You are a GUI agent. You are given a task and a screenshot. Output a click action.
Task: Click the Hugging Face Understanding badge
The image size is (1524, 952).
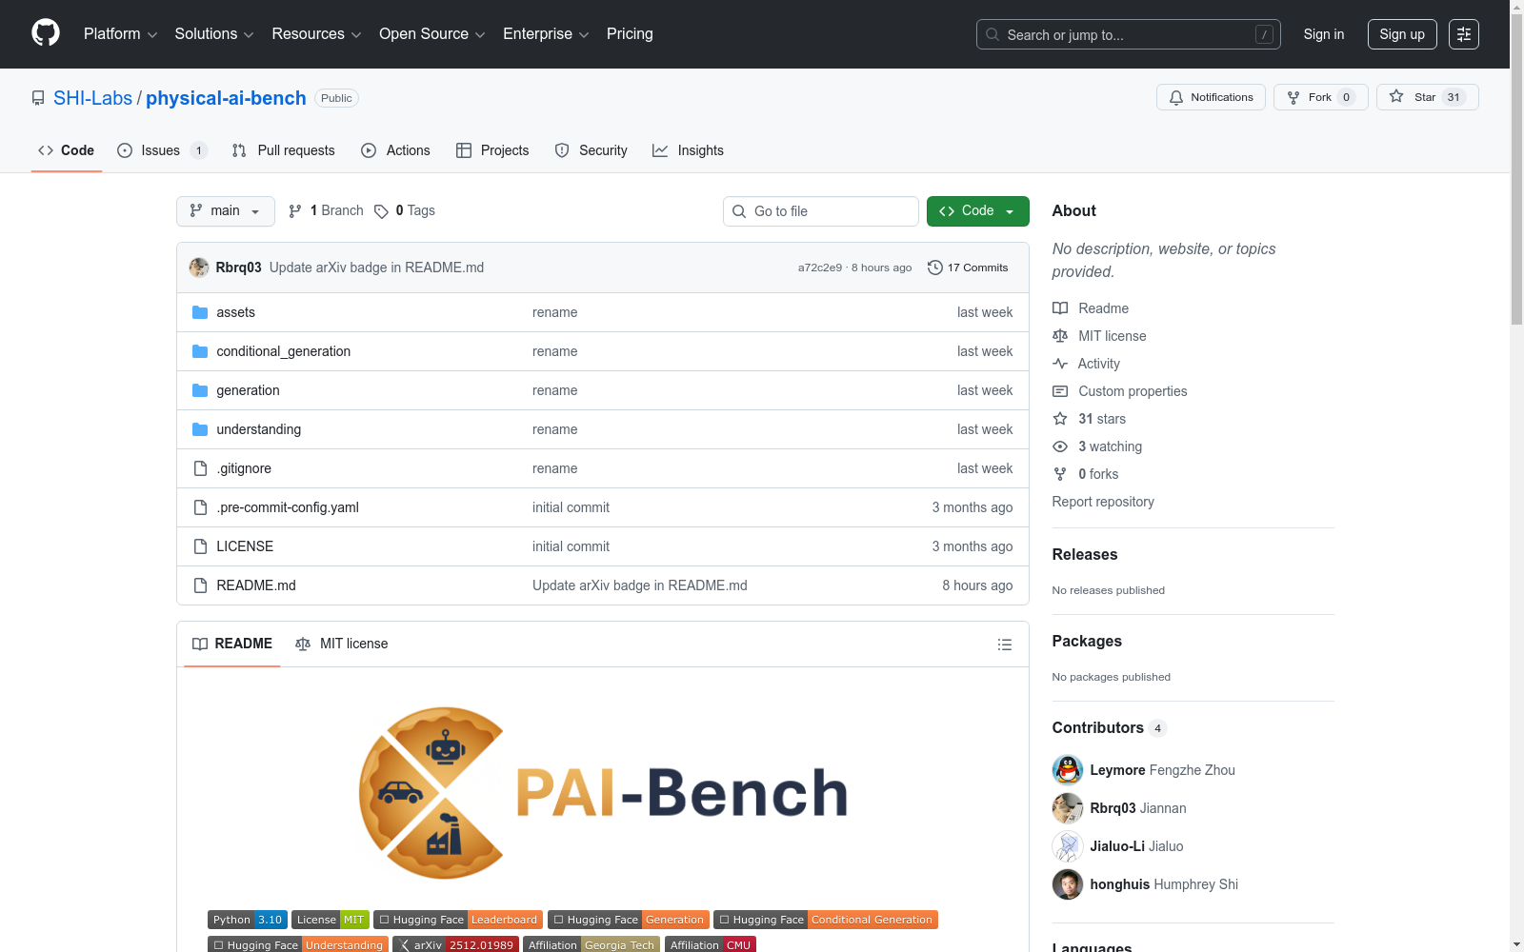tap(298, 944)
